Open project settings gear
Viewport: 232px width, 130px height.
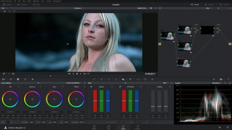228,127
